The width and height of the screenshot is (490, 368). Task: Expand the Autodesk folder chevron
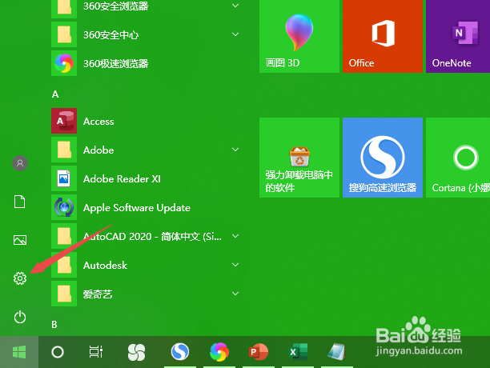[x=235, y=265]
